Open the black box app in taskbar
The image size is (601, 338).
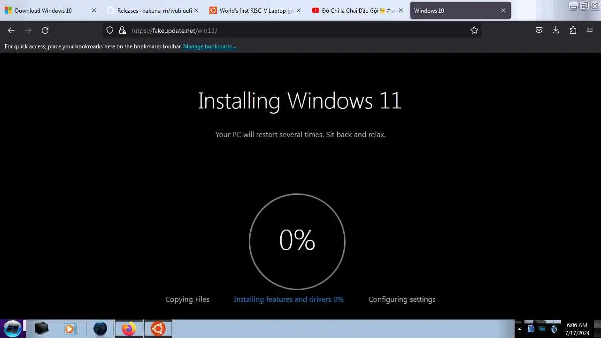click(x=41, y=328)
